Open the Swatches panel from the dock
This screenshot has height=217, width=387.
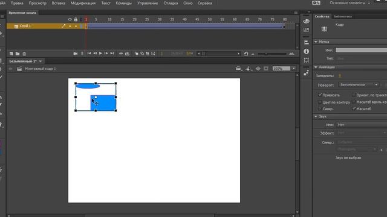pyautogui.click(x=307, y=30)
